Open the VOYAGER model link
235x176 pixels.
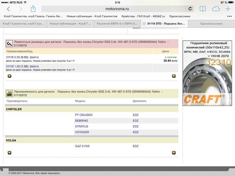click(82, 132)
